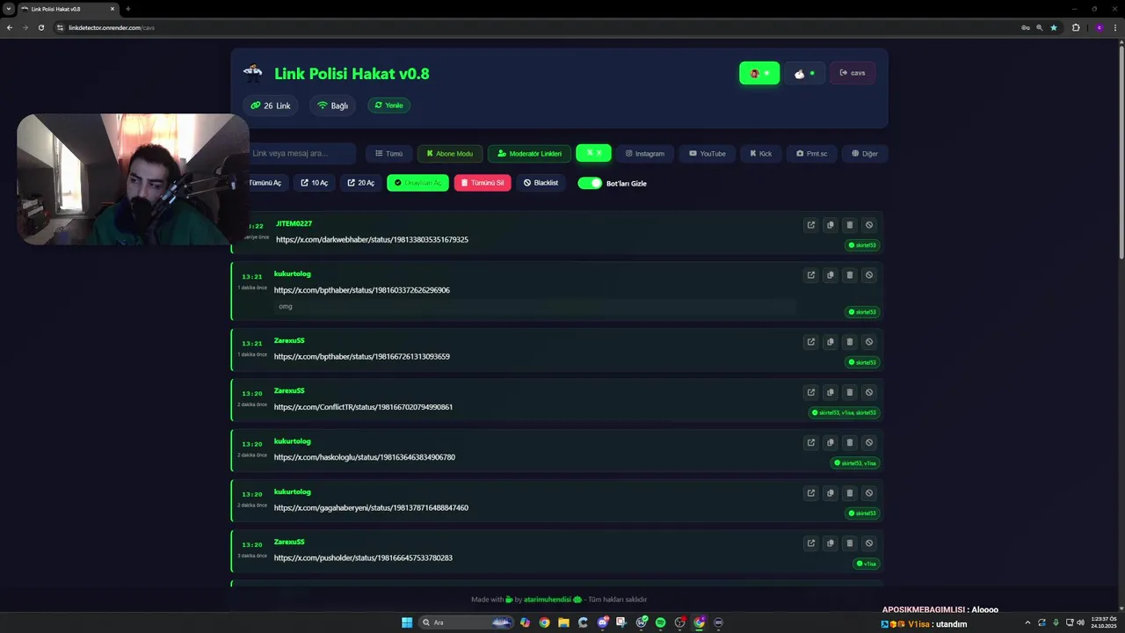The height and width of the screenshot is (633, 1125).
Task: Log out via the cavs button
Action: tap(853, 73)
